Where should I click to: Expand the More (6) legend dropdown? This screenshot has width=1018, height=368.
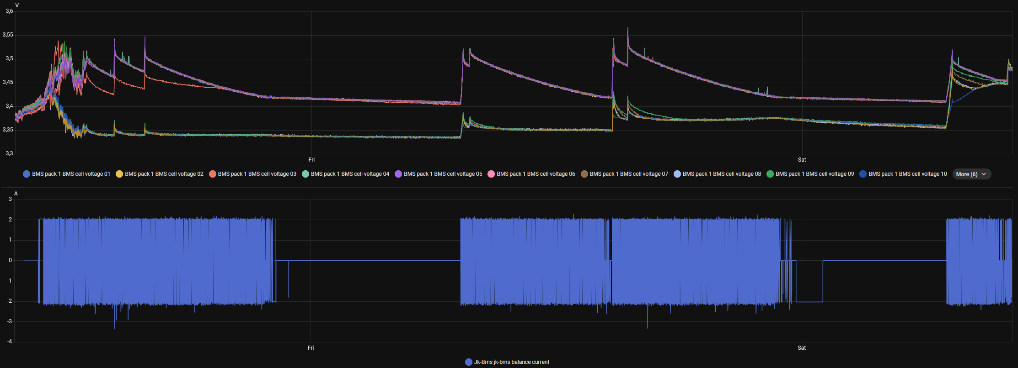971,174
